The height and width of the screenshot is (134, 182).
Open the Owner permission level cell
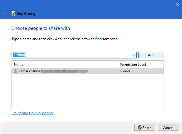125,71
